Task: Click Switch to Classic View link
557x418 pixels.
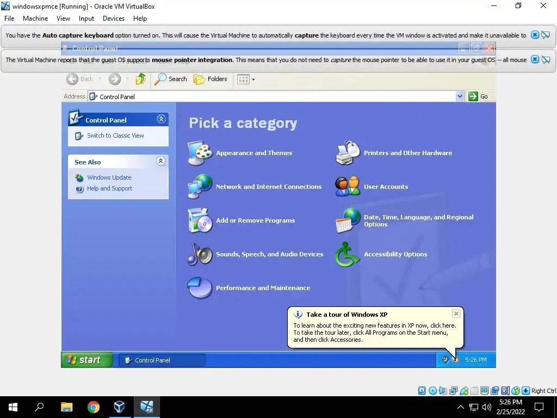Action: [115, 136]
